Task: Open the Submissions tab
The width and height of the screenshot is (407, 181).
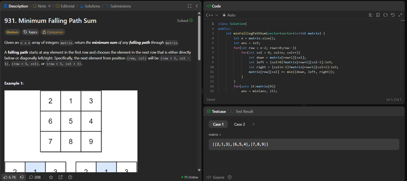Action: (118, 6)
